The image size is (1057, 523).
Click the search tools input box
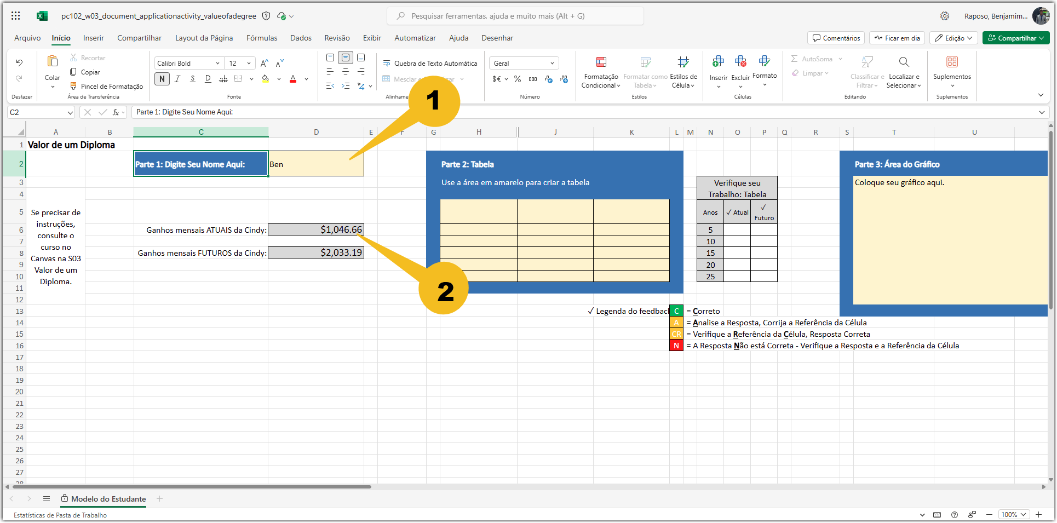click(515, 16)
